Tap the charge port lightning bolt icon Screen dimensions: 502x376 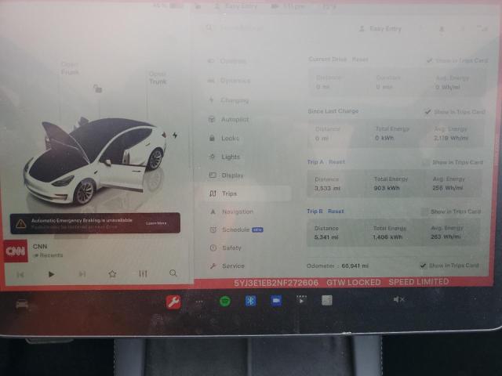coord(175,136)
